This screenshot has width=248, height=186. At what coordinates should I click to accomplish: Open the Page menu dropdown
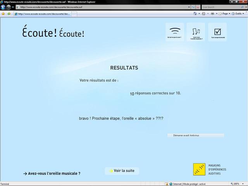(225, 14)
